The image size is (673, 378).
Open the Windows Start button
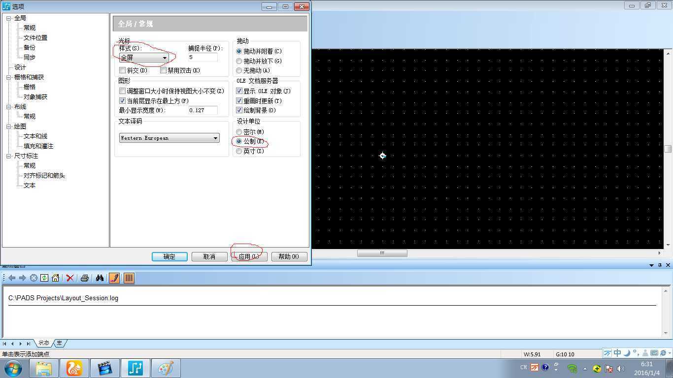13,368
